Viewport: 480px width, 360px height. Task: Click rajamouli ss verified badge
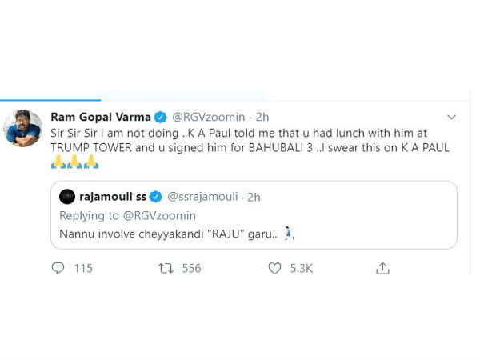click(155, 196)
